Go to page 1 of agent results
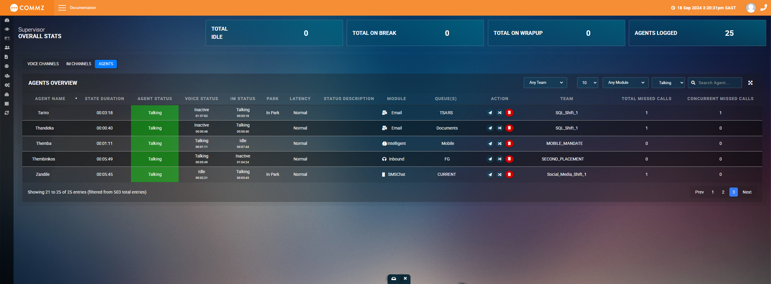 (x=713, y=192)
